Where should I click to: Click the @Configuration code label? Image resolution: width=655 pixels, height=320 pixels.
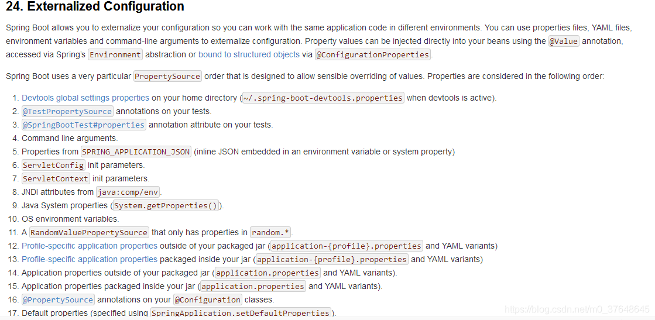tap(208, 300)
